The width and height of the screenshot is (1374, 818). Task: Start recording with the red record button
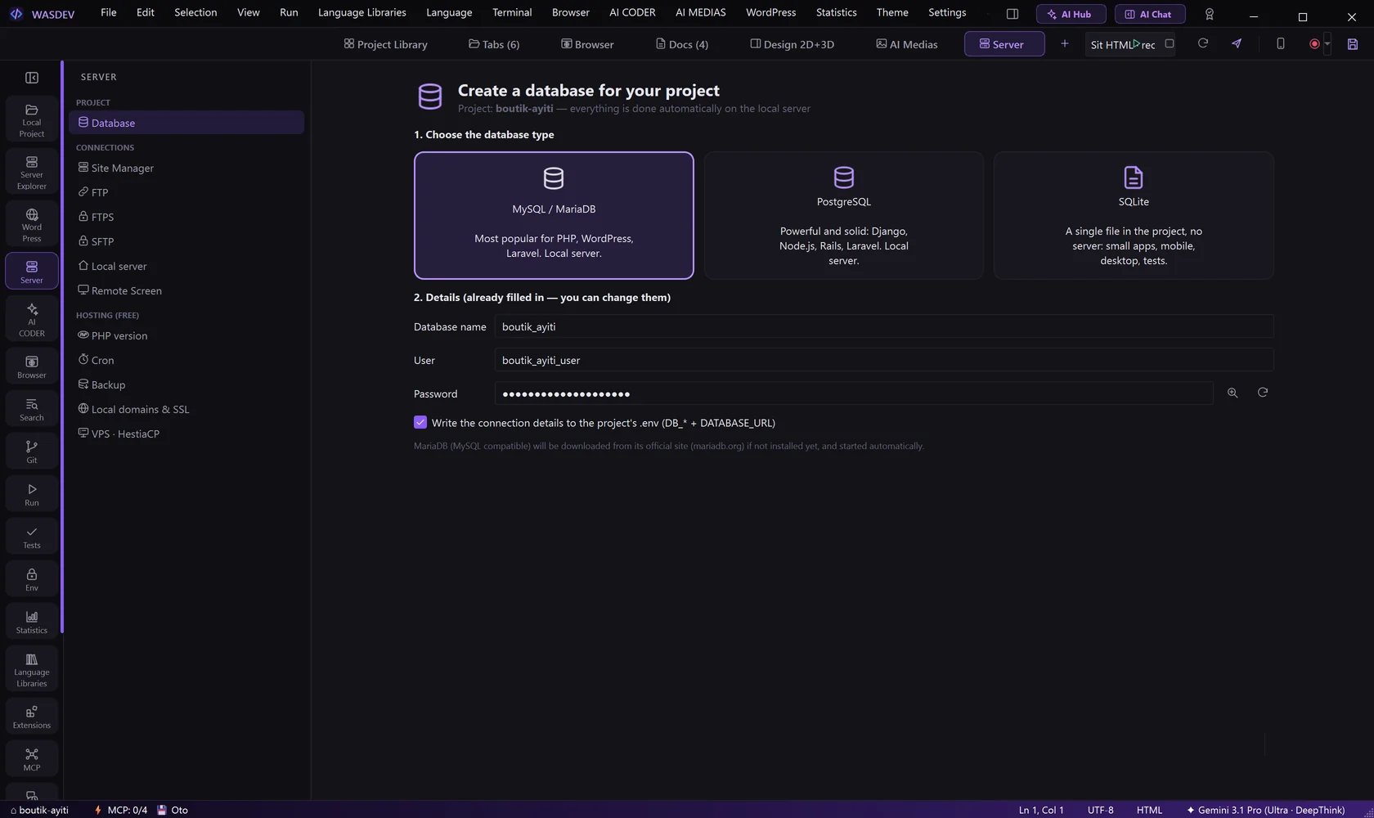(1314, 44)
